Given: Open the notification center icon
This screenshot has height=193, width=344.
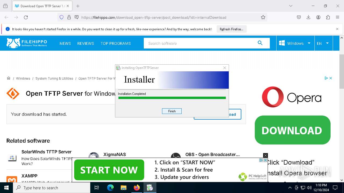Looking at the screenshot, I should pos(335,188).
